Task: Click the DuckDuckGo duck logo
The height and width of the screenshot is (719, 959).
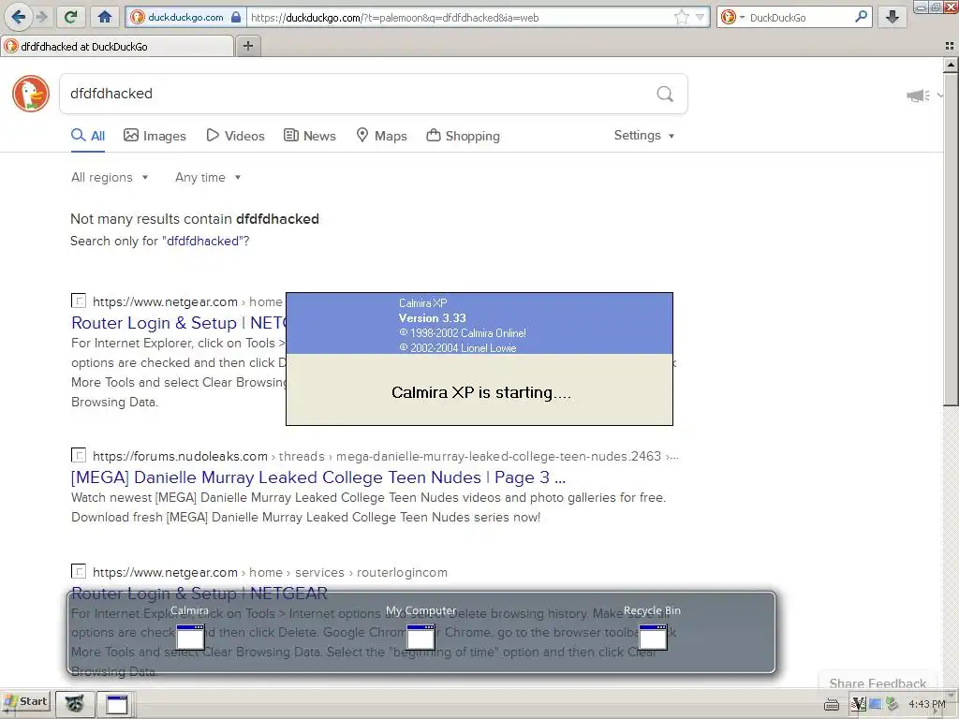Action: tap(31, 94)
